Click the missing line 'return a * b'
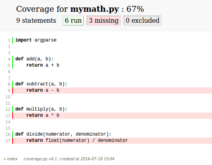Screen dimensions: 212x165 (x=112, y=116)
